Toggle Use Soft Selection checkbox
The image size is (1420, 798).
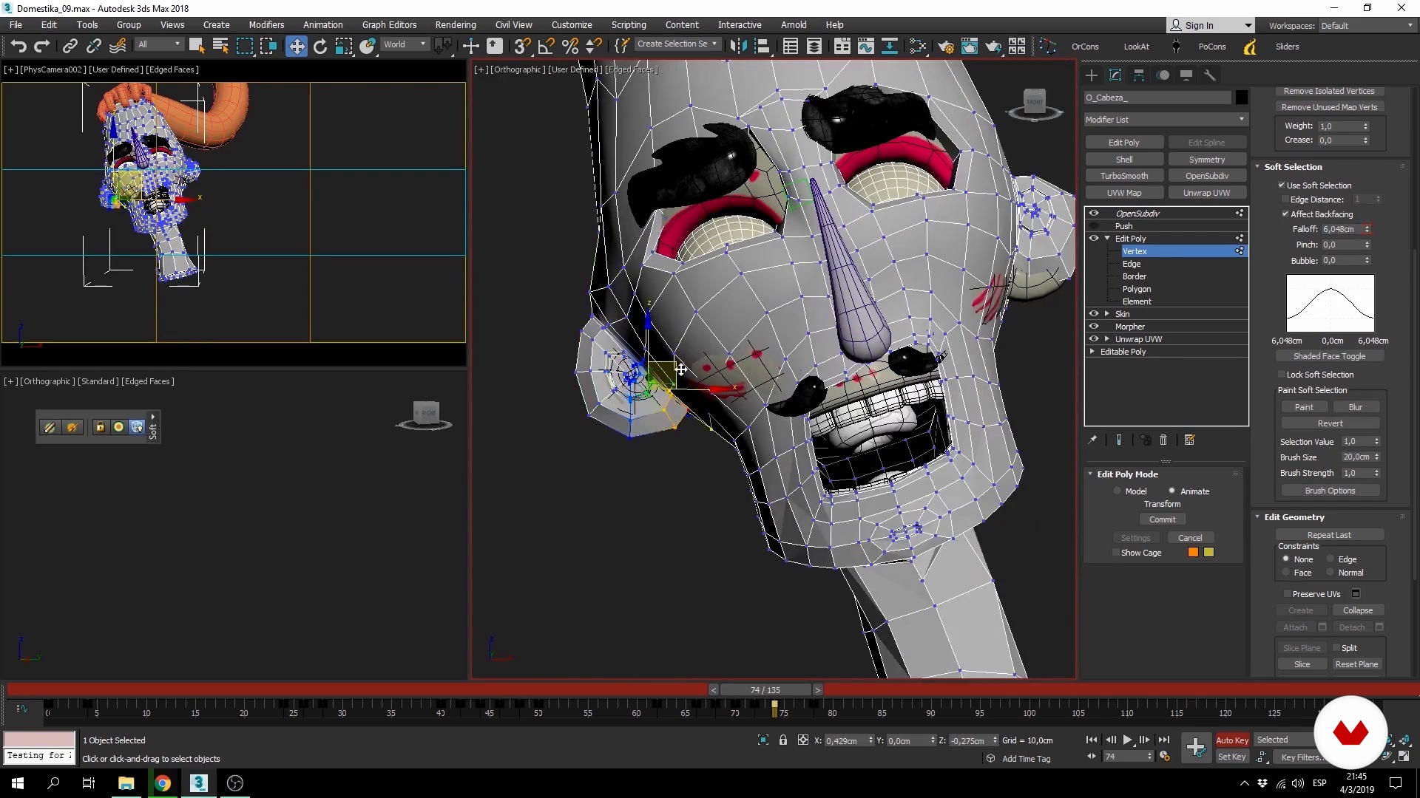coord(1282,185)
